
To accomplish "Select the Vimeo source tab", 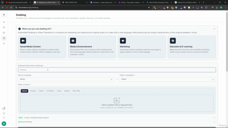I will 59,91.
